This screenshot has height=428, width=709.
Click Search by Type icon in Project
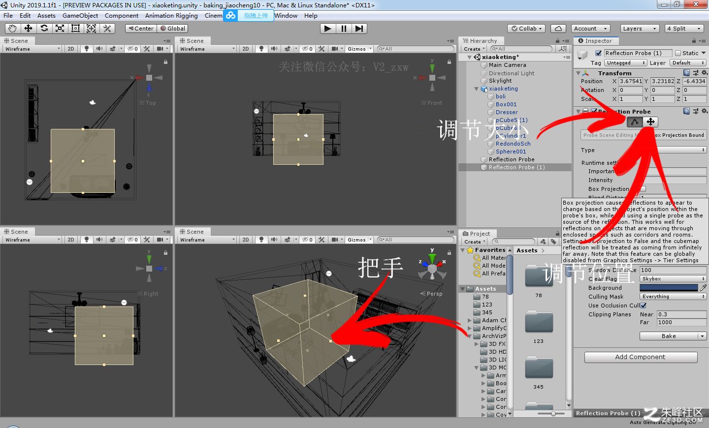click(543, 242)
